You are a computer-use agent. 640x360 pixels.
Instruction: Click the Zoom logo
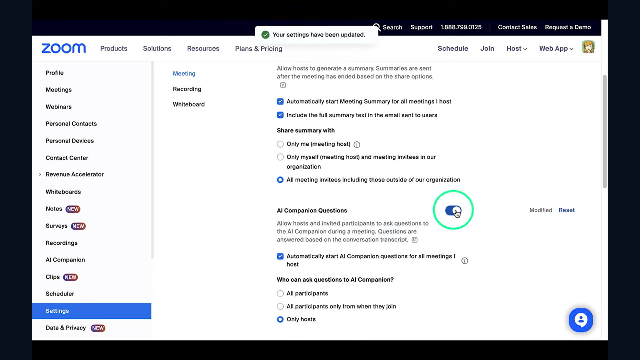pos(63,49)
